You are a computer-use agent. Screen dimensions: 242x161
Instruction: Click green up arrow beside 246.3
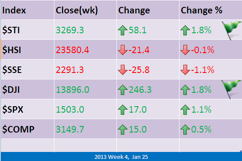point(123,90)
